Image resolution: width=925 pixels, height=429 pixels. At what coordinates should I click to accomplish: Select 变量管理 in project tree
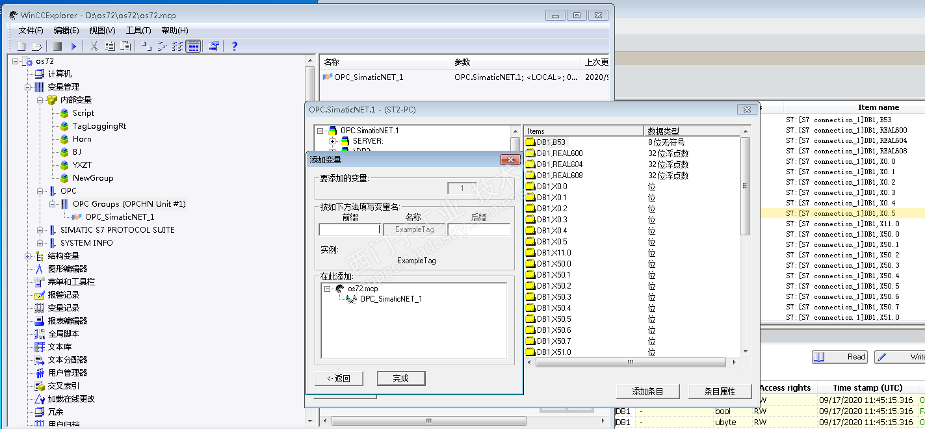63,86
